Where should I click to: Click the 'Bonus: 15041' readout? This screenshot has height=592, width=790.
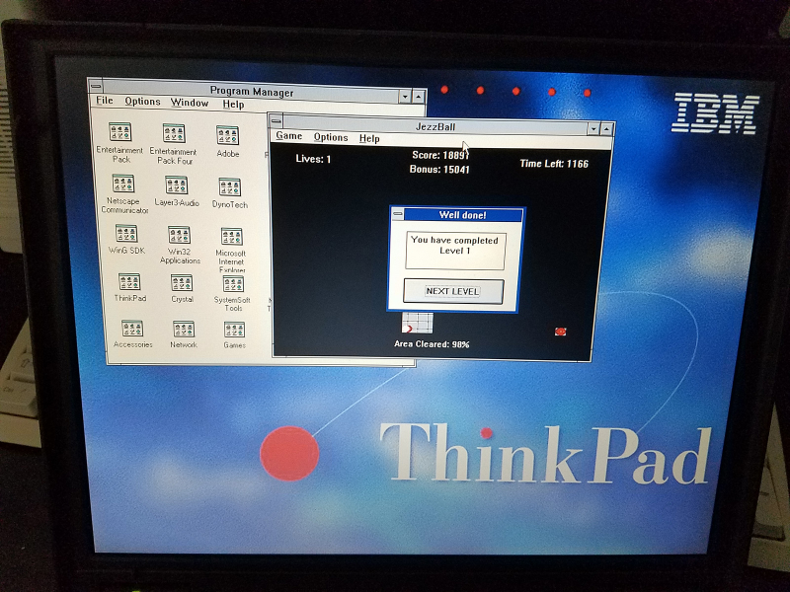pyautogui.click(x=439, y=169)
